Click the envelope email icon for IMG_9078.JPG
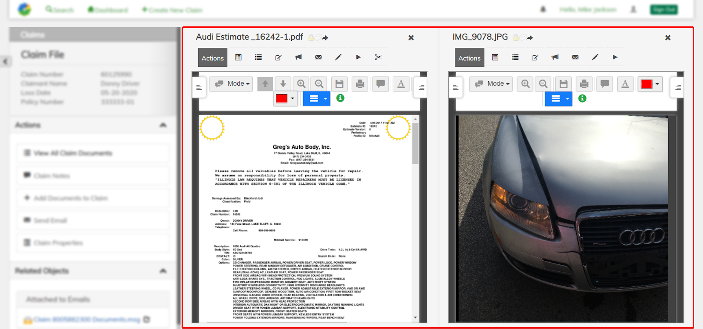The width and height of the screenshot is (703, 329). coord(575,57)
